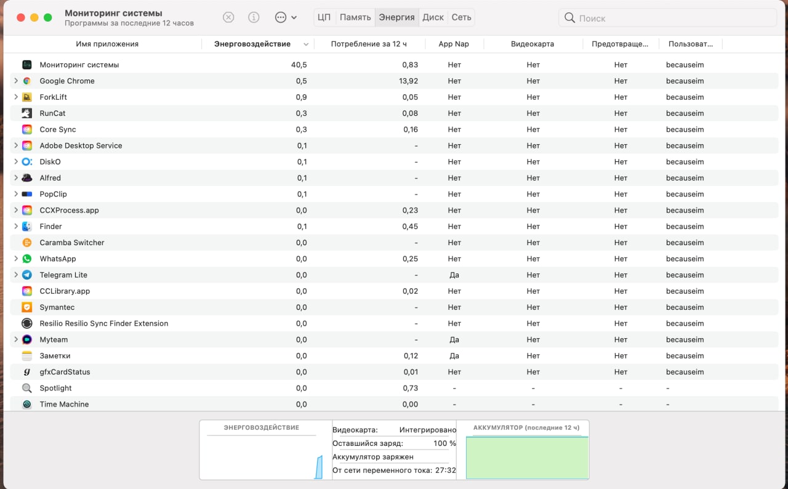Open the ellipsis actions dropdown in toolbar

(286, 17)
